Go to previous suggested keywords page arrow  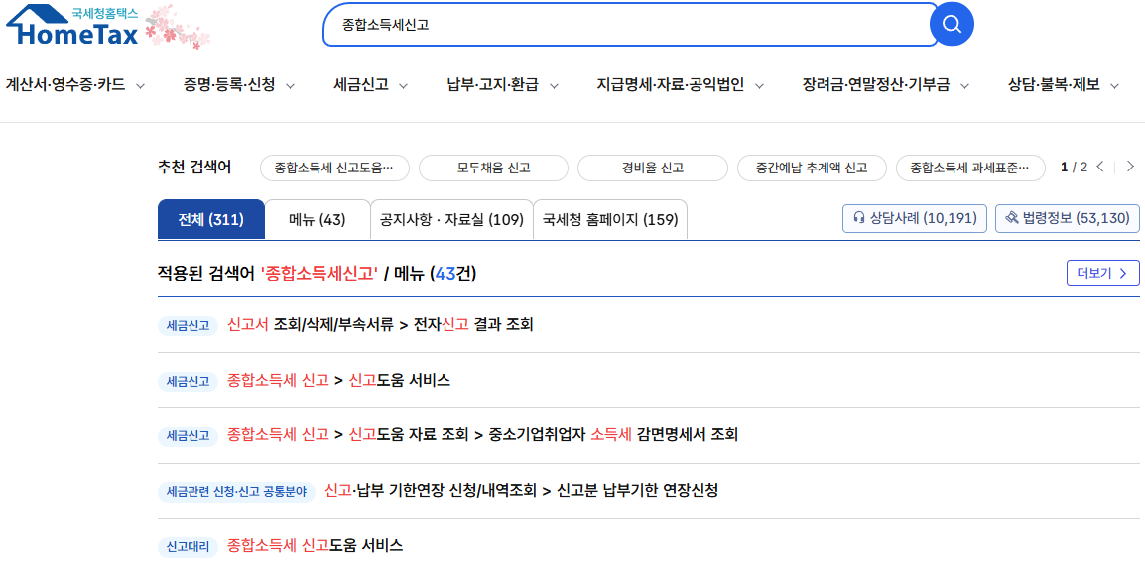coord(1101,167)
